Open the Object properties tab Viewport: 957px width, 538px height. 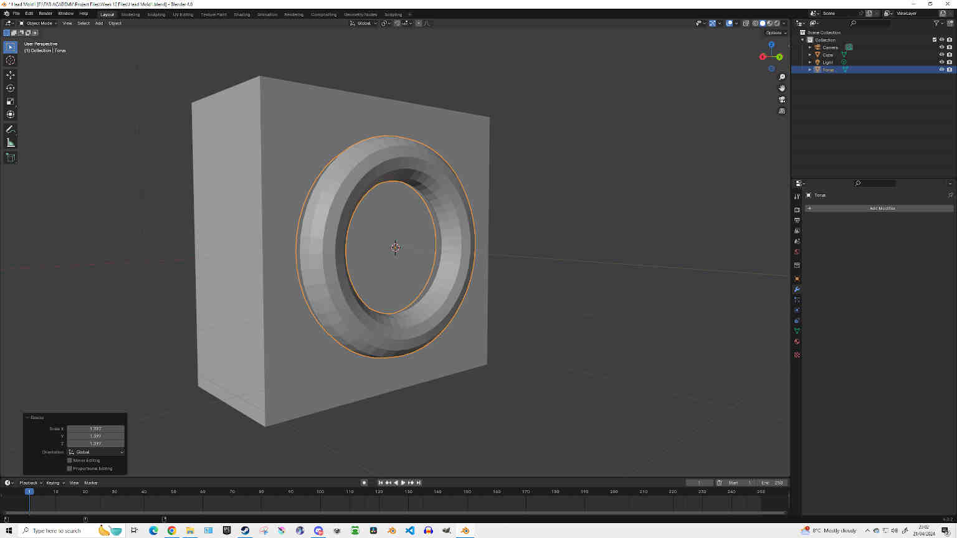797,279
